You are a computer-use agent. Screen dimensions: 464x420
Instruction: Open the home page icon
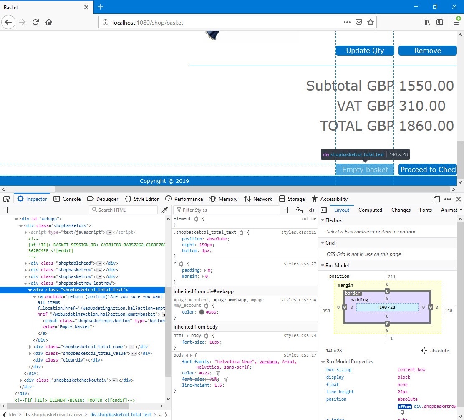pos(49,22)
